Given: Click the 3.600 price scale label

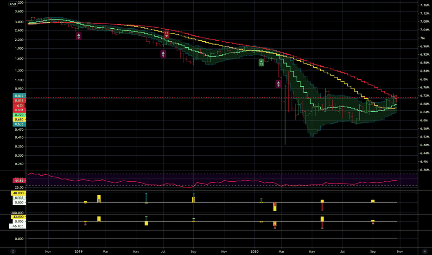Looking at the screenshot, I should 19,11.
